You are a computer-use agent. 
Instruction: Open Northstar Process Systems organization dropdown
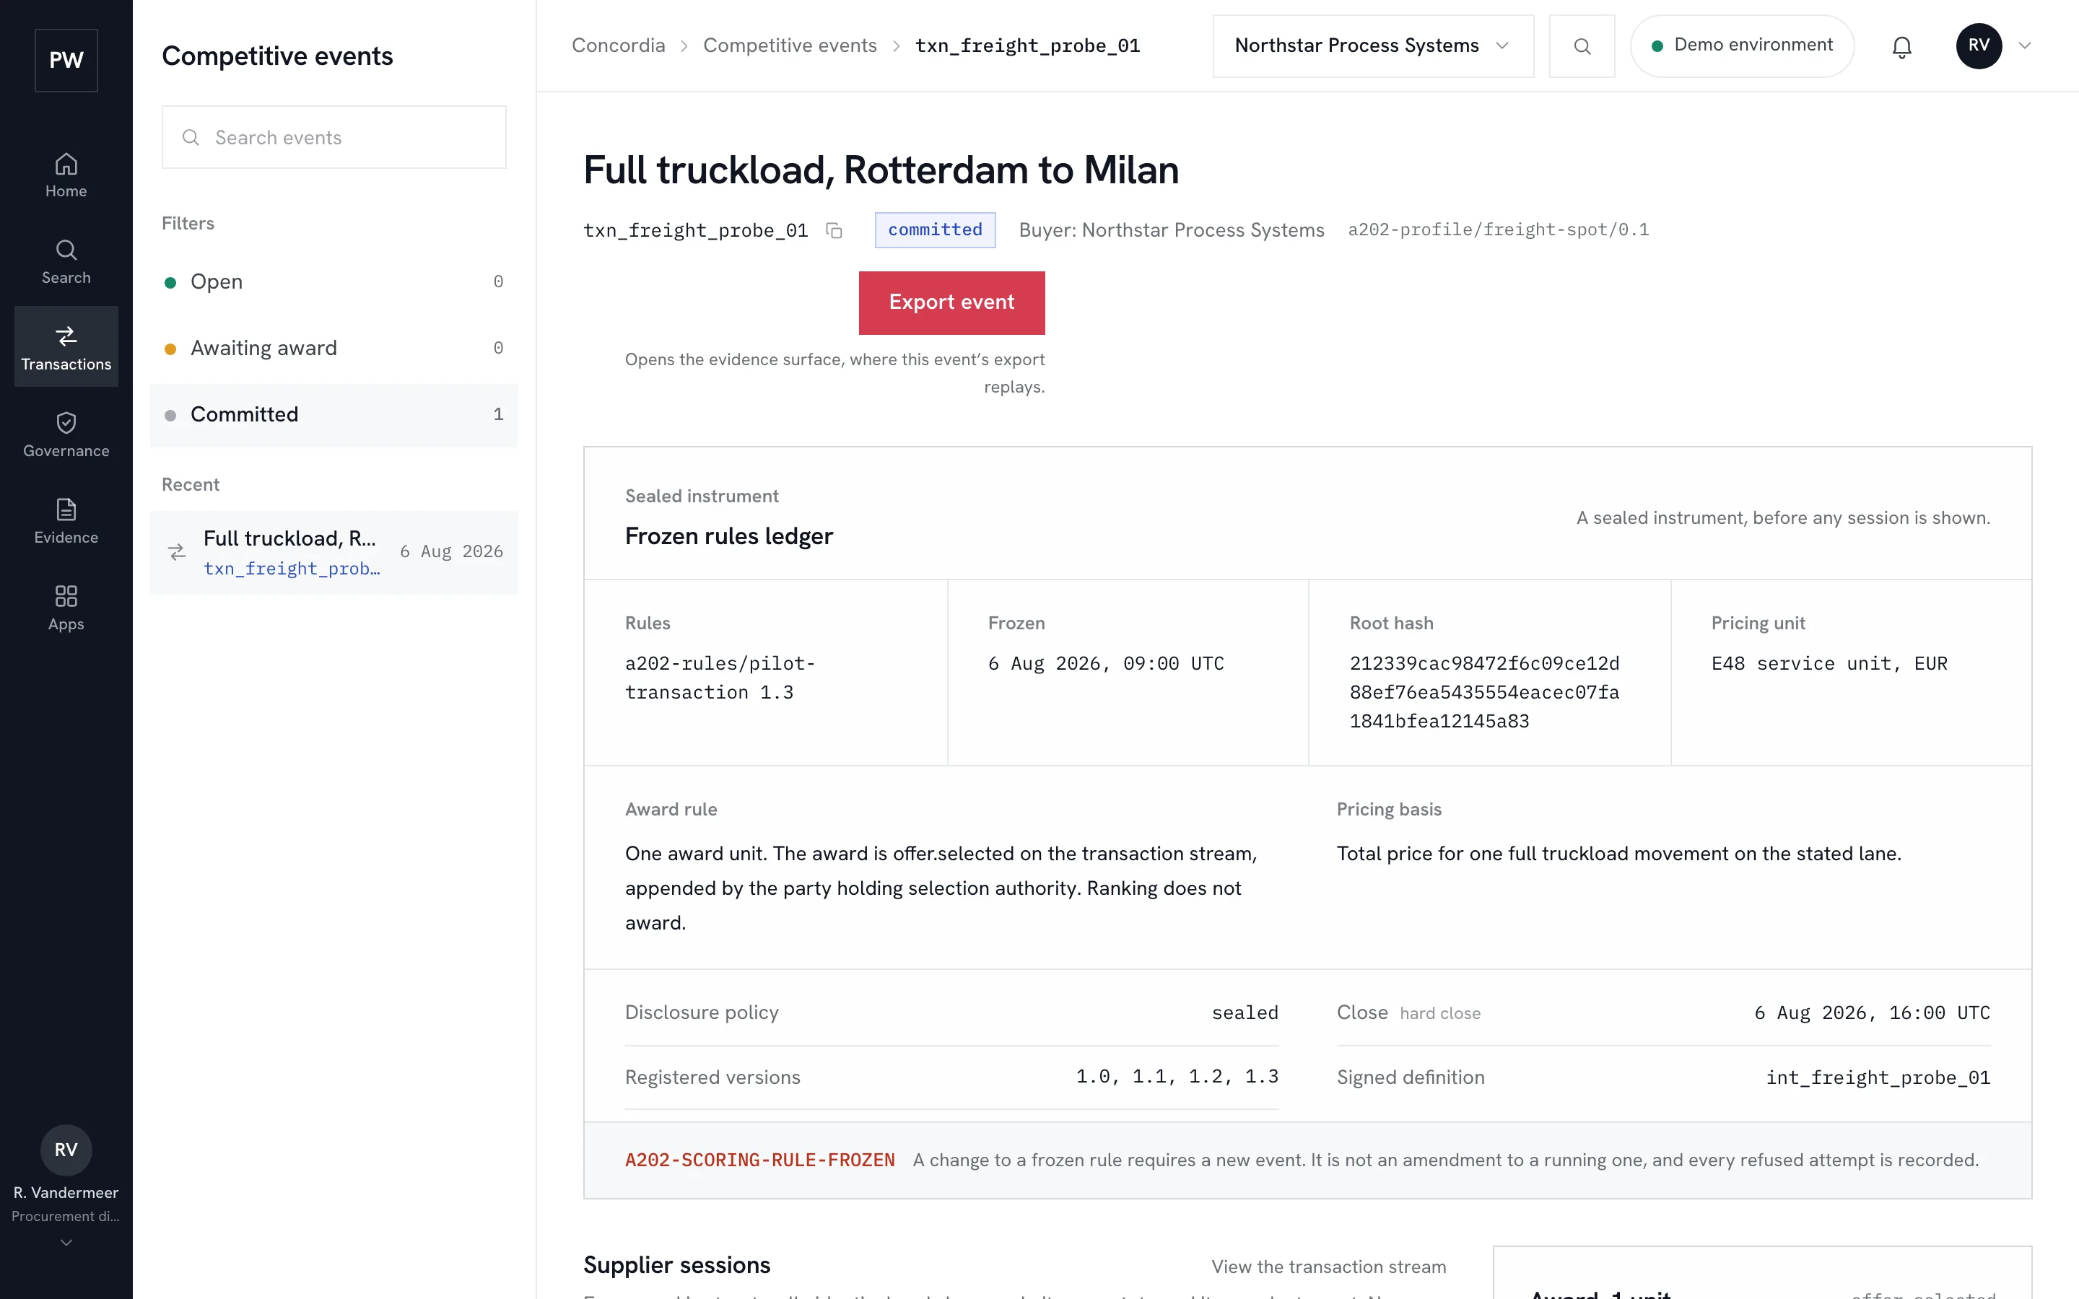[1373, 45]
